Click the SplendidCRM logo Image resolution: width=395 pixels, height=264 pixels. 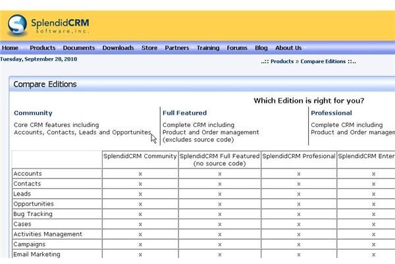click(x=48, y=25)
